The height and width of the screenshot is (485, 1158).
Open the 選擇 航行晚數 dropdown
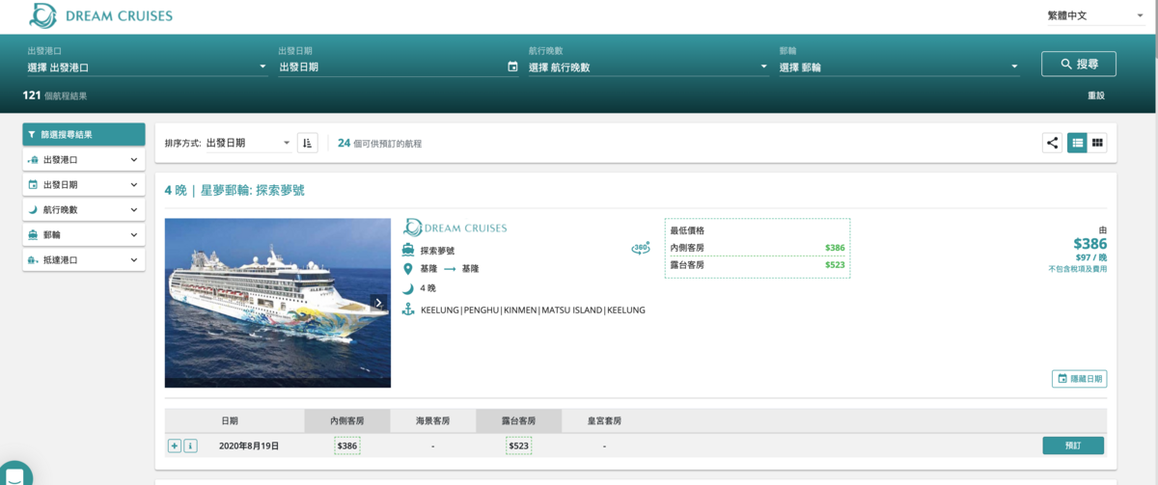click(x=648, y=67)
